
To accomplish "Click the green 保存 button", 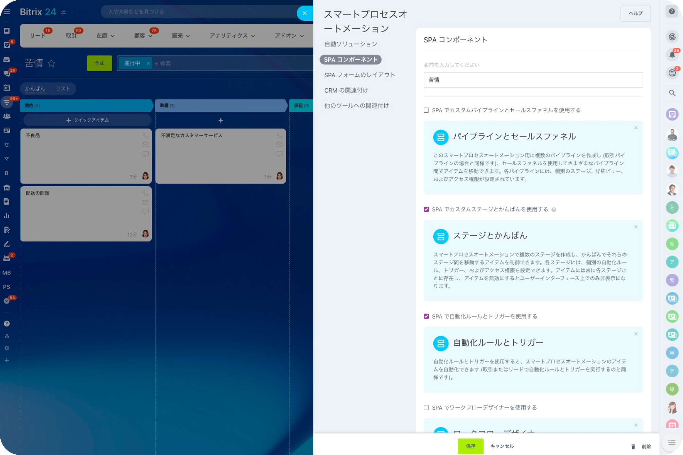I will coord(470,446).
